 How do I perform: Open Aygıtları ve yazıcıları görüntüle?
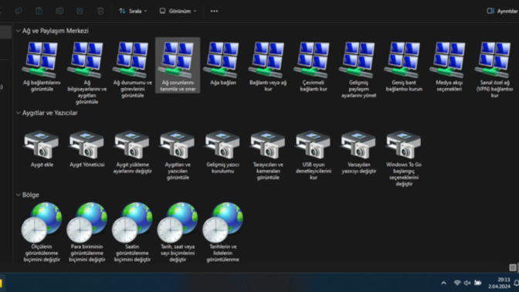[x=178, y=155]
